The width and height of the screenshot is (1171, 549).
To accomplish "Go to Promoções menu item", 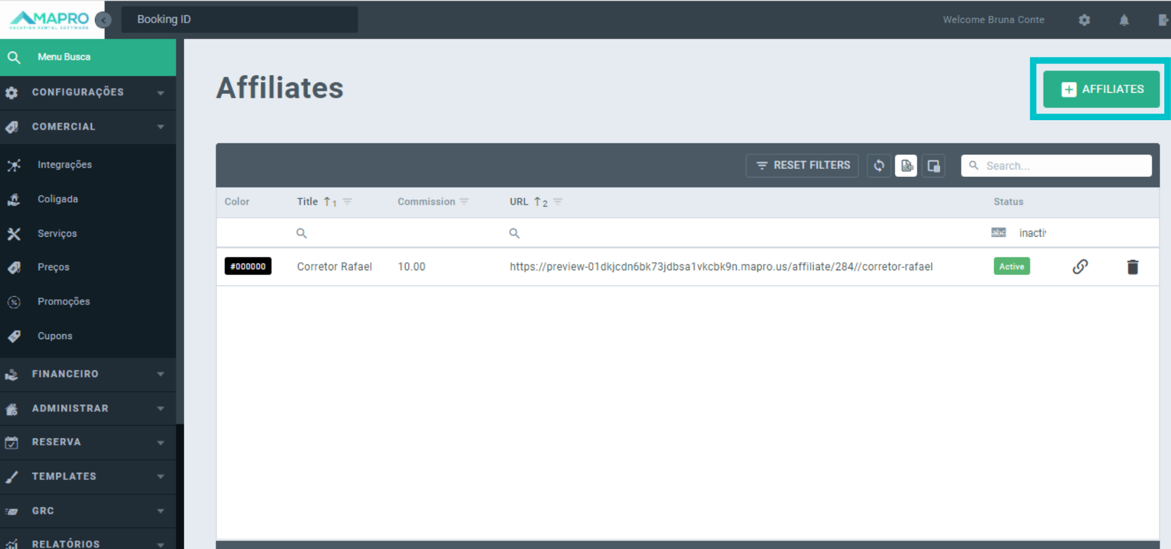I will (63, 301).
